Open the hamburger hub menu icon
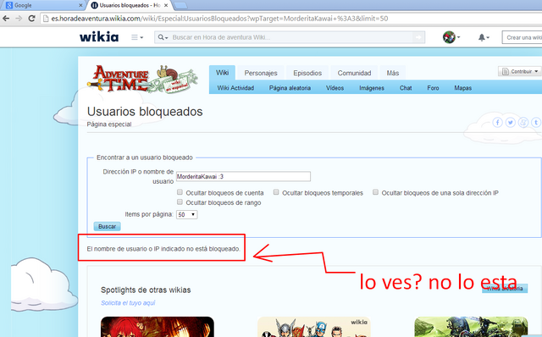The height and width of the screenshot is (337, 542). 137,37
